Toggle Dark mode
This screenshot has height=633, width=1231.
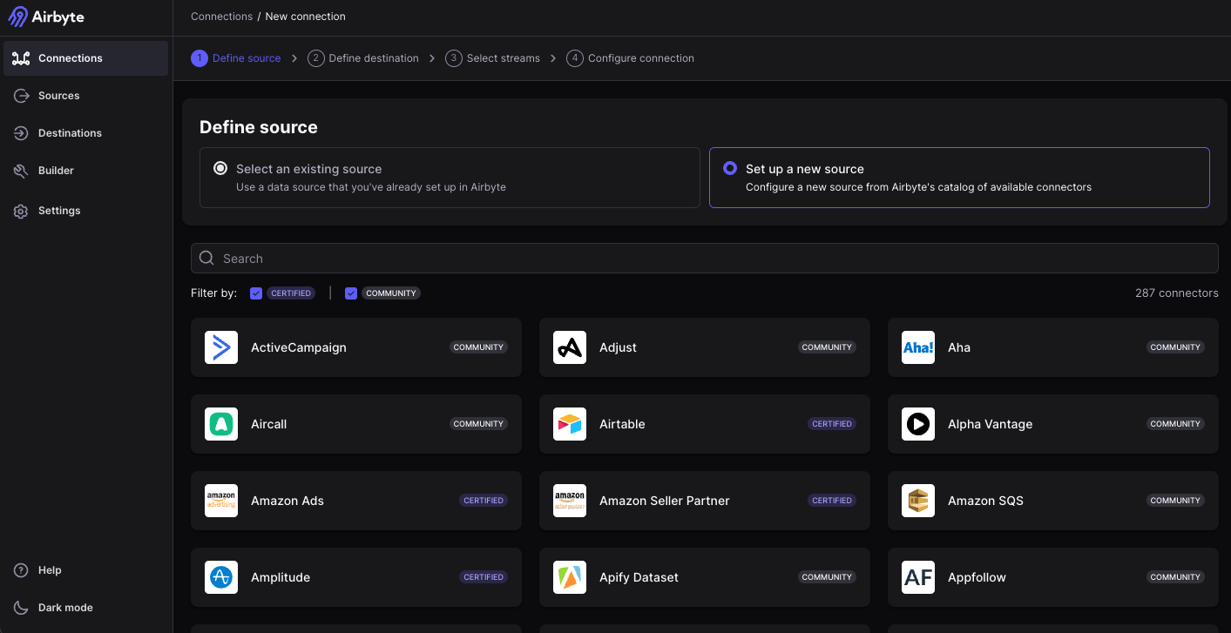point(85,608)
